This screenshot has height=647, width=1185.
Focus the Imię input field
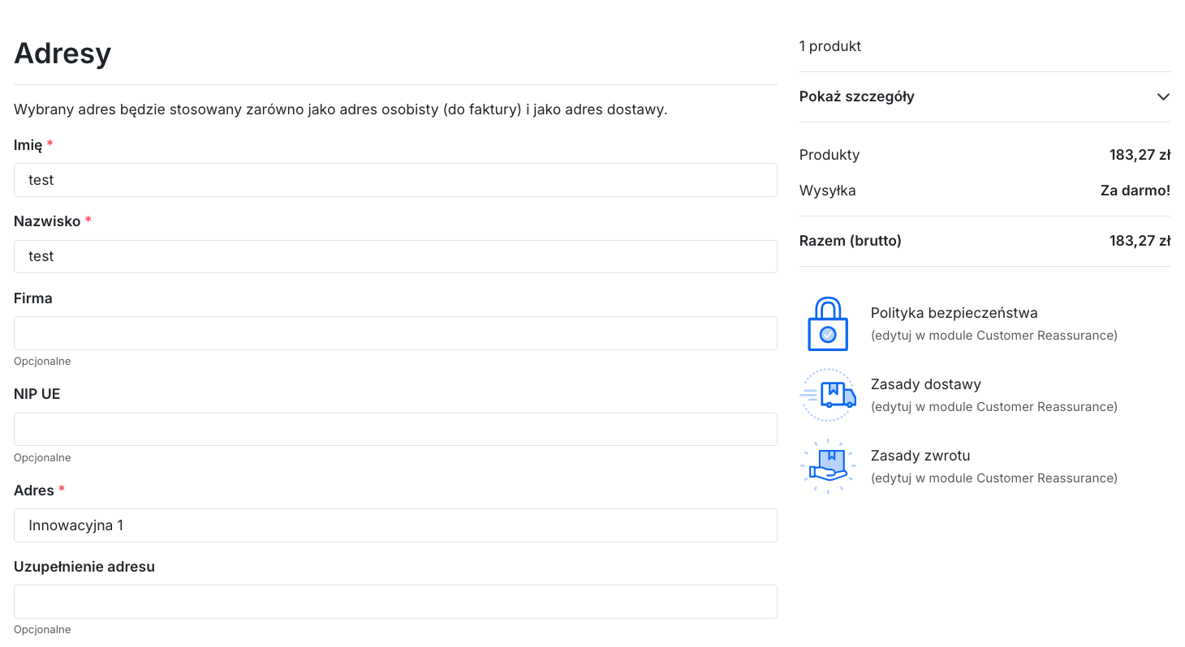pos(395,180)
